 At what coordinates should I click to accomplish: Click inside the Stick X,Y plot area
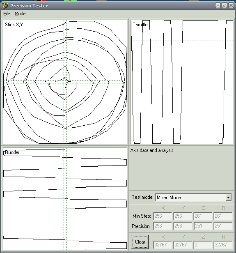click(65, 82)
